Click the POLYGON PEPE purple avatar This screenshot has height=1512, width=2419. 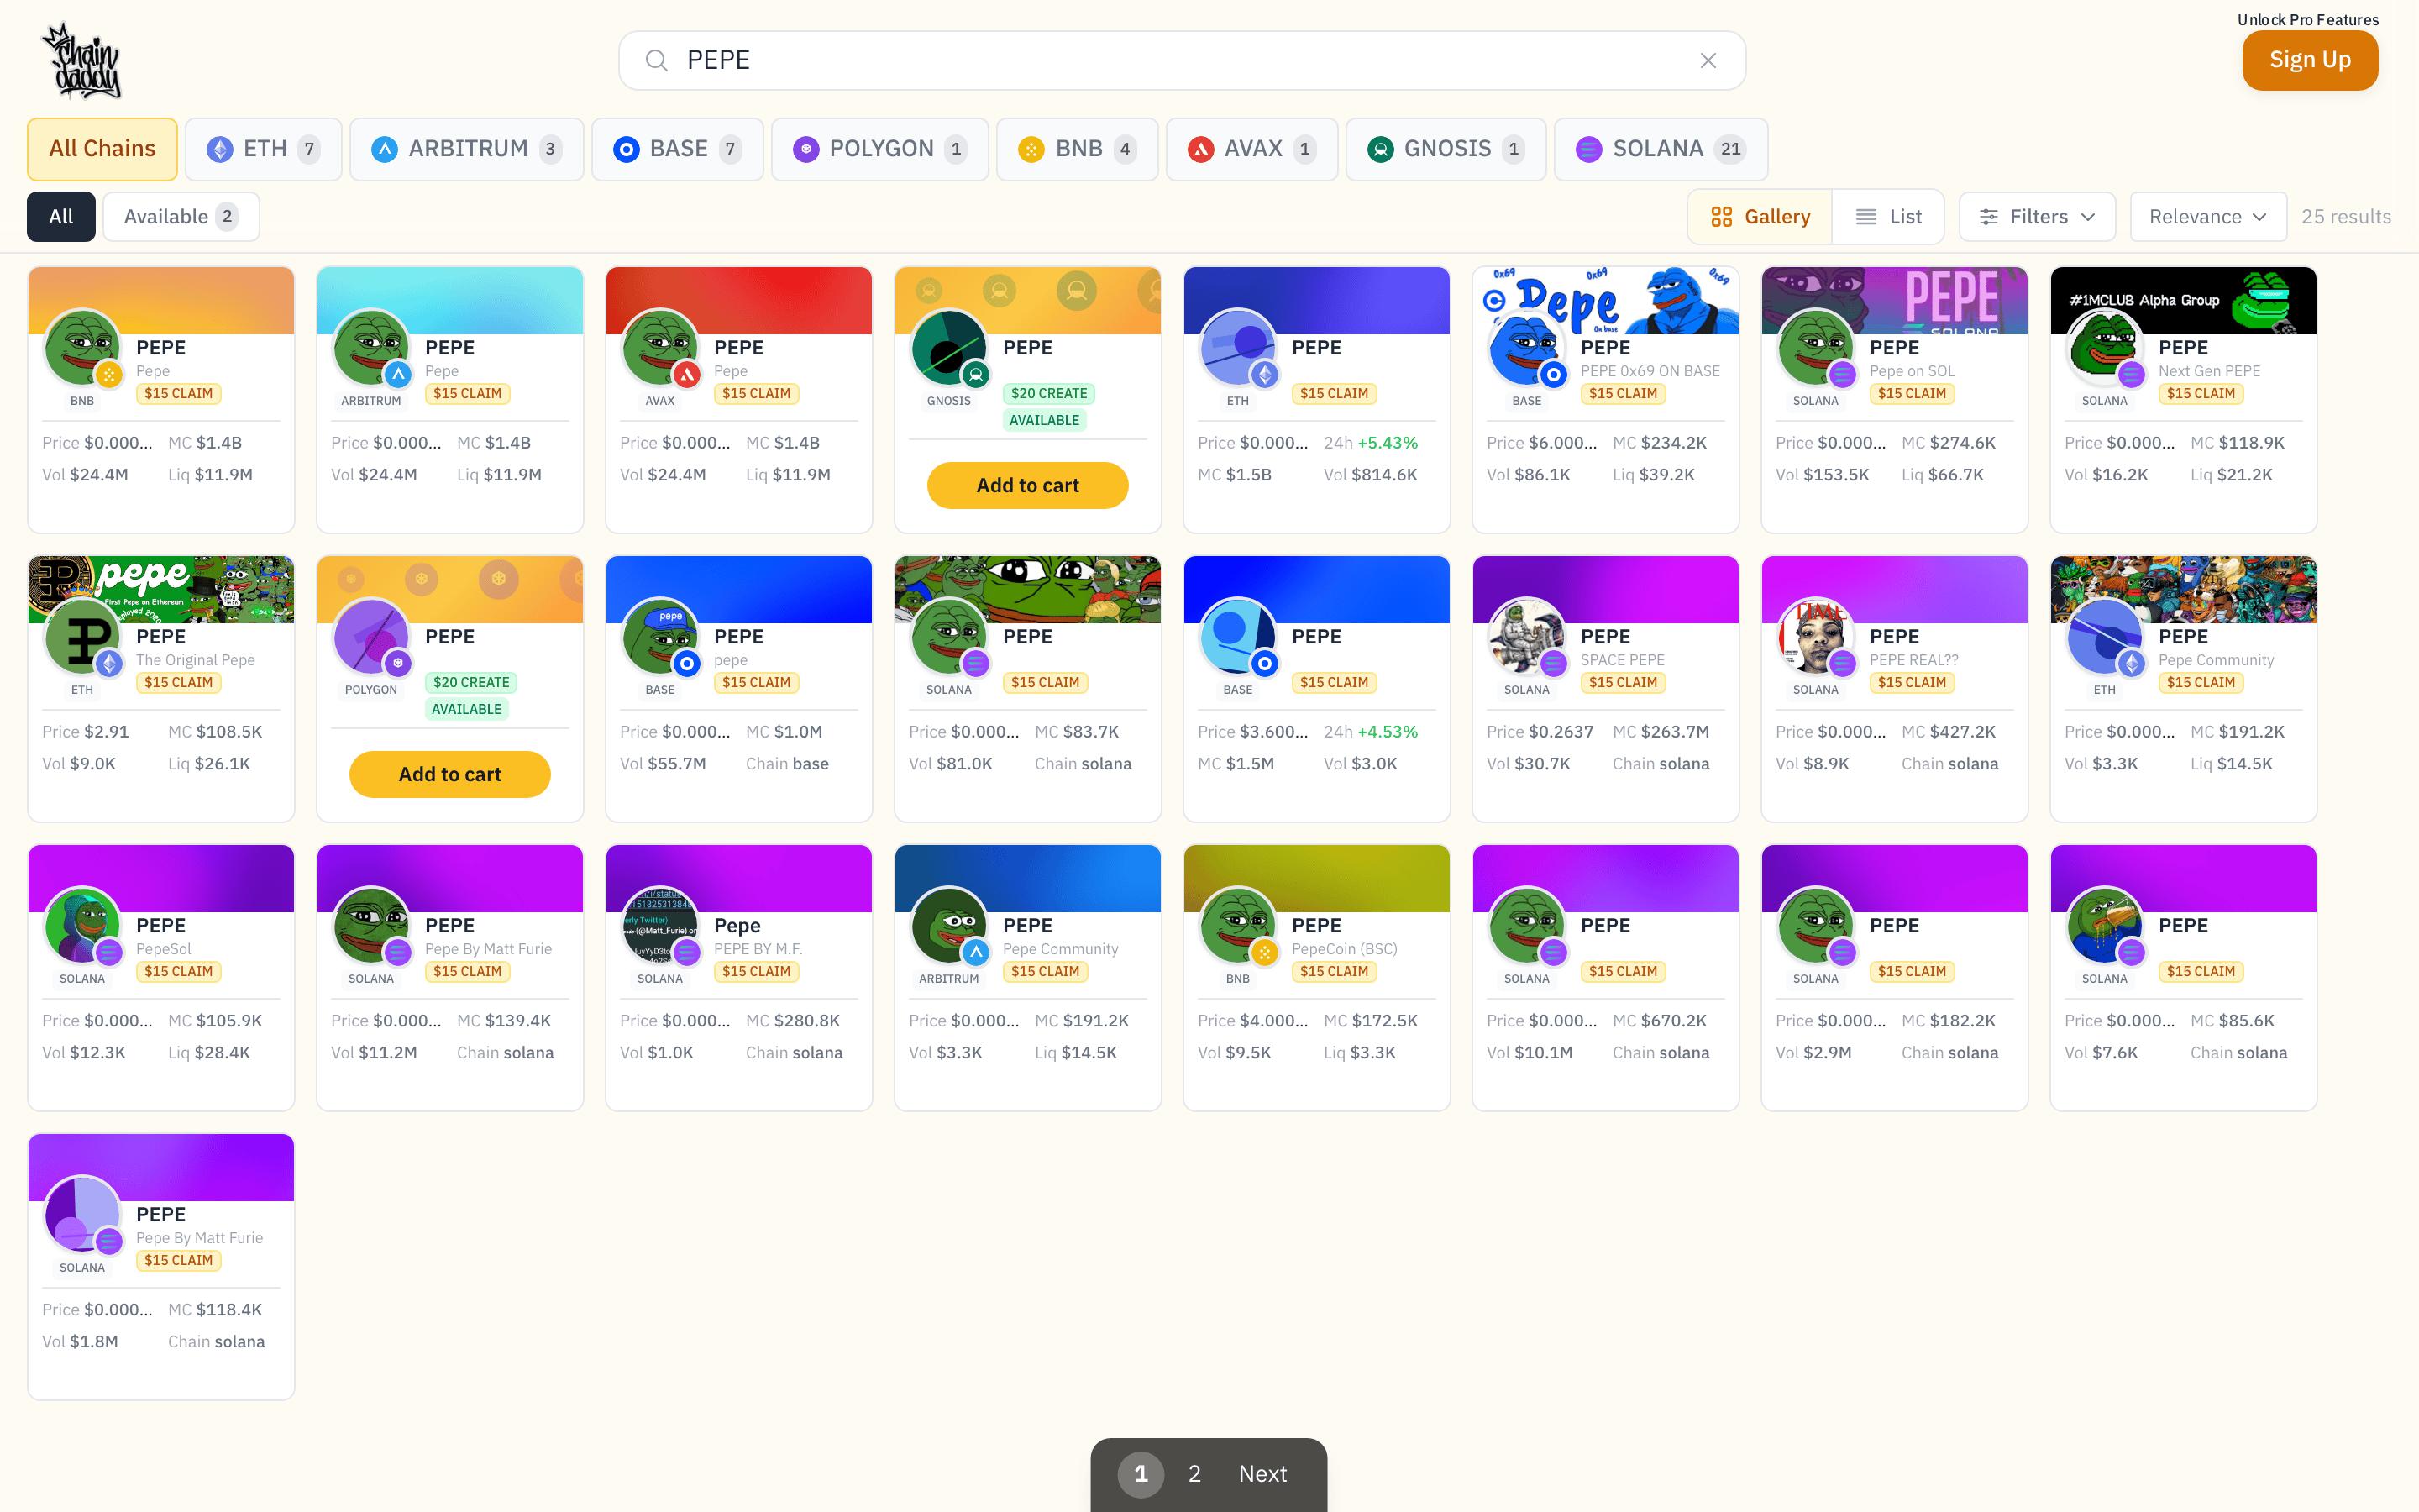point(371,637)
